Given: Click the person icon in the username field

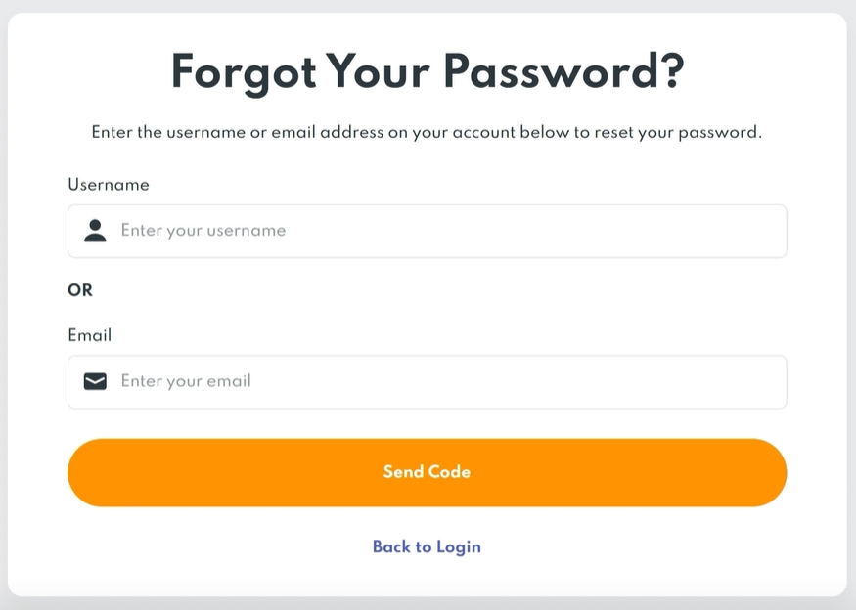Looking at the screenshot, I should (95, 231).
